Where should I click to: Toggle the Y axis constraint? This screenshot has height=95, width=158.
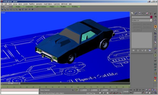pyautogui.click(x=155, y=55)
